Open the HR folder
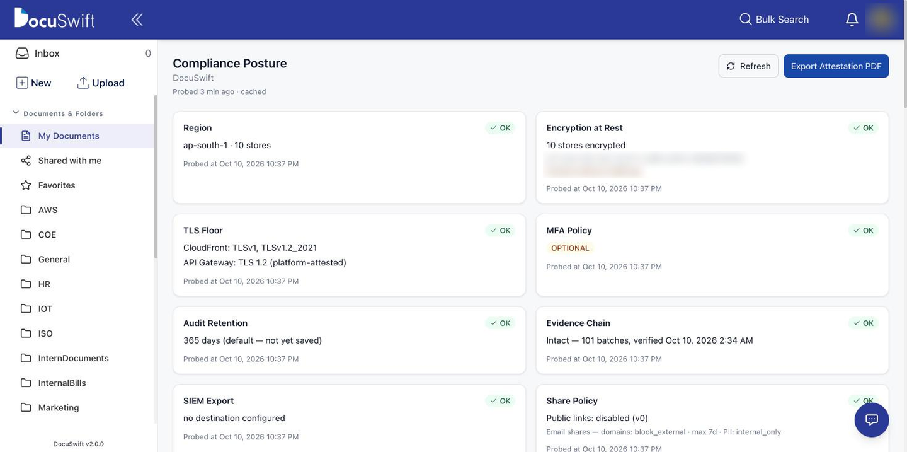The width and height of the screenshot is (907, 452). [x=77, y=284]
